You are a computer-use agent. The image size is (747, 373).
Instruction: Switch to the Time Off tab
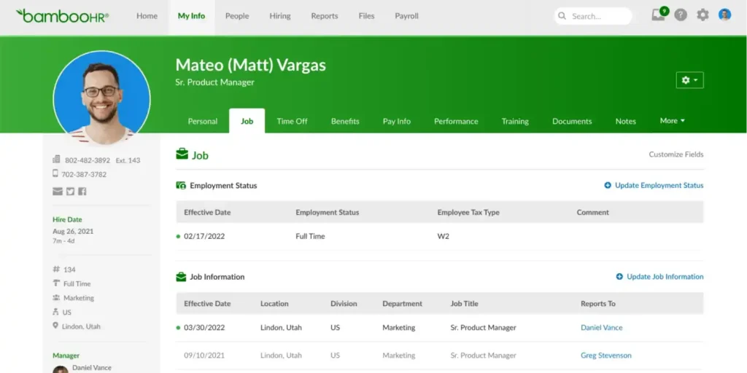click(x=292, y=122)
